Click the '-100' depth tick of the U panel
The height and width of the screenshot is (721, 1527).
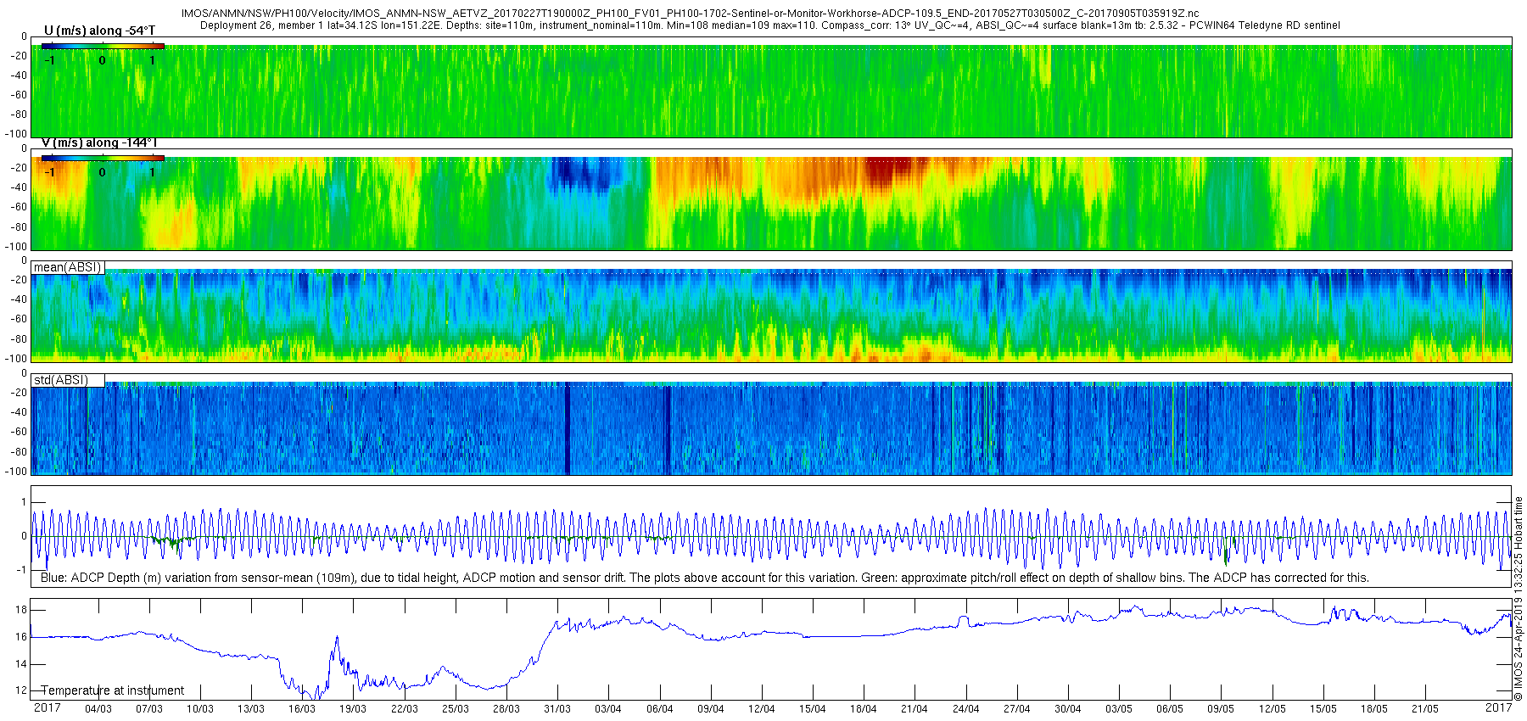pos(17,134)
